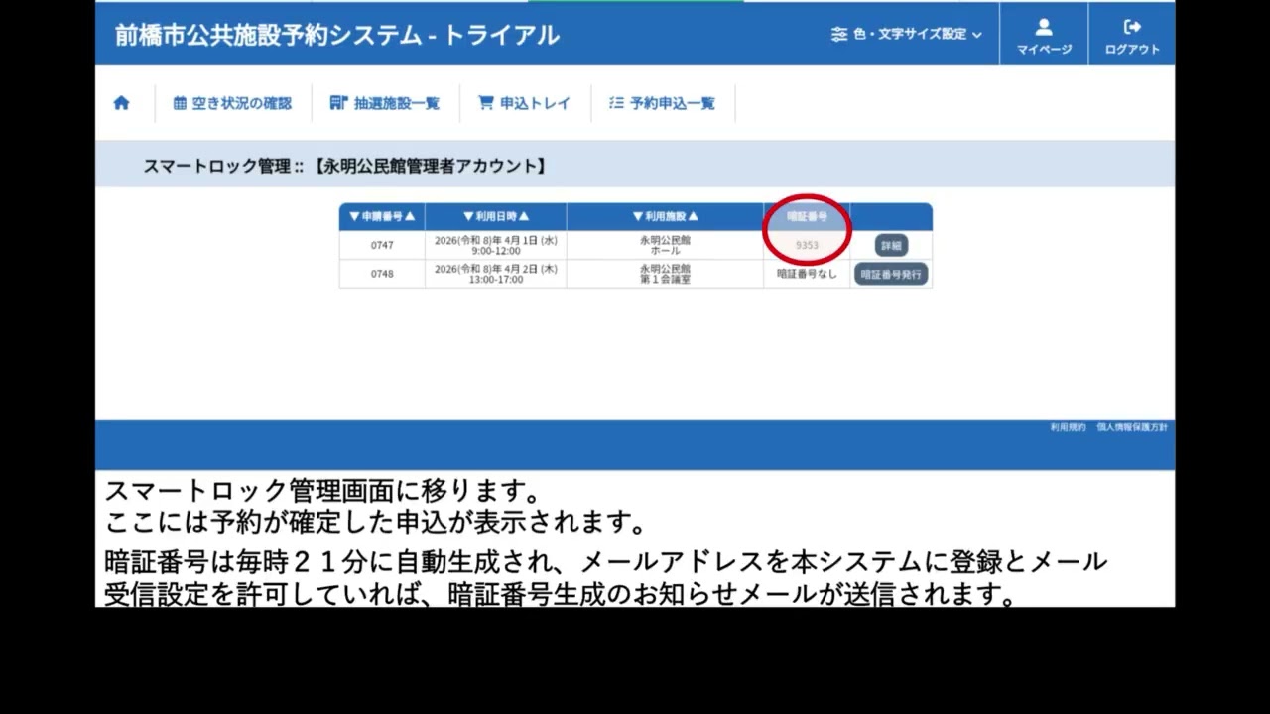Sort 申請番号 column ascending arrow
Viewport: 1270px width, 714px height.
(410, 216)
